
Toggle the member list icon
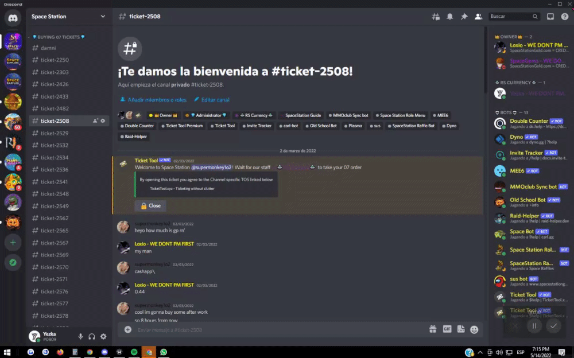pos(479,17)
